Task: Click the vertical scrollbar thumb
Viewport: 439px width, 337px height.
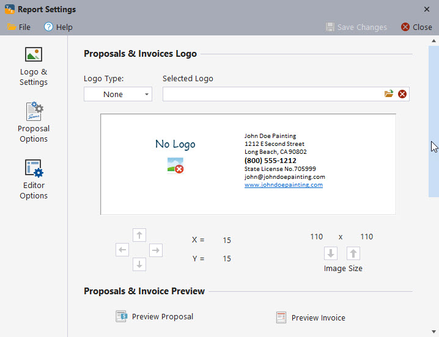Action: point(433,121)
